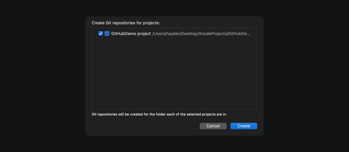349x152 pixels.
Task: Uncheck the GitHubDemo project checkbox
Action: point(100,33)
